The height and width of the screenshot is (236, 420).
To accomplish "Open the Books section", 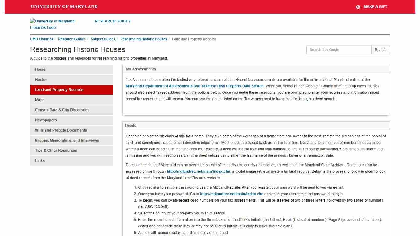I will click(x=41, y=79).
